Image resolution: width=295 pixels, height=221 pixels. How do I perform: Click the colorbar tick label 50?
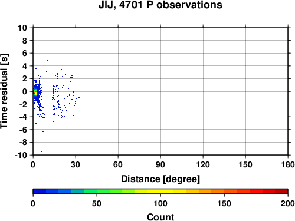point(97,203)
